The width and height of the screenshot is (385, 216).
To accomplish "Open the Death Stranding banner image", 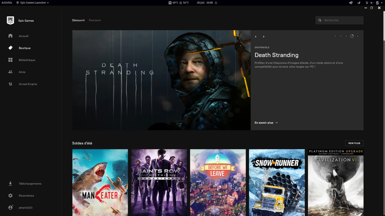I will pos(161,80).
